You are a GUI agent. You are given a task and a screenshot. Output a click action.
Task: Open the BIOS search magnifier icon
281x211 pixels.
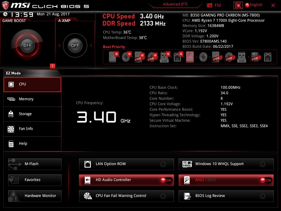(x=238, y=5)
